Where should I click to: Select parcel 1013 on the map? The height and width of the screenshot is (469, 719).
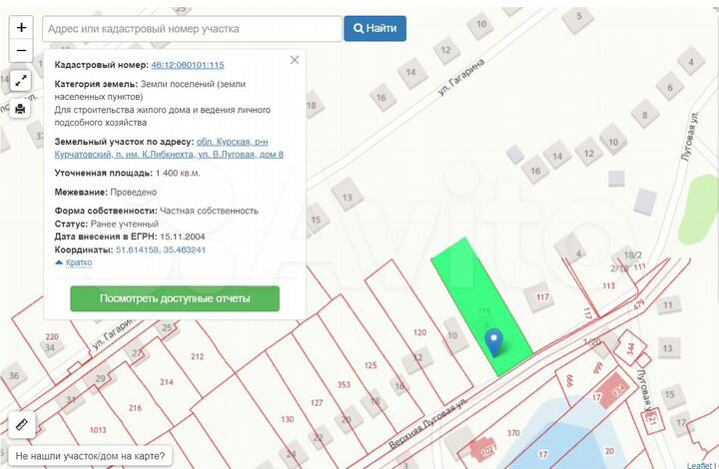[x=97, y=430]
